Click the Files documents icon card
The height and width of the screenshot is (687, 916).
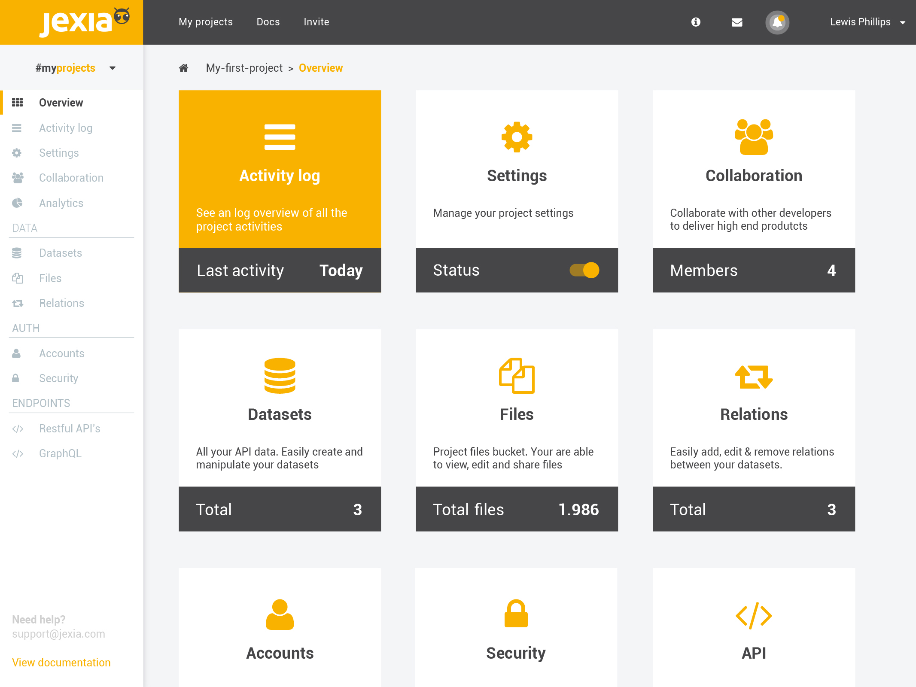[517, 376]
